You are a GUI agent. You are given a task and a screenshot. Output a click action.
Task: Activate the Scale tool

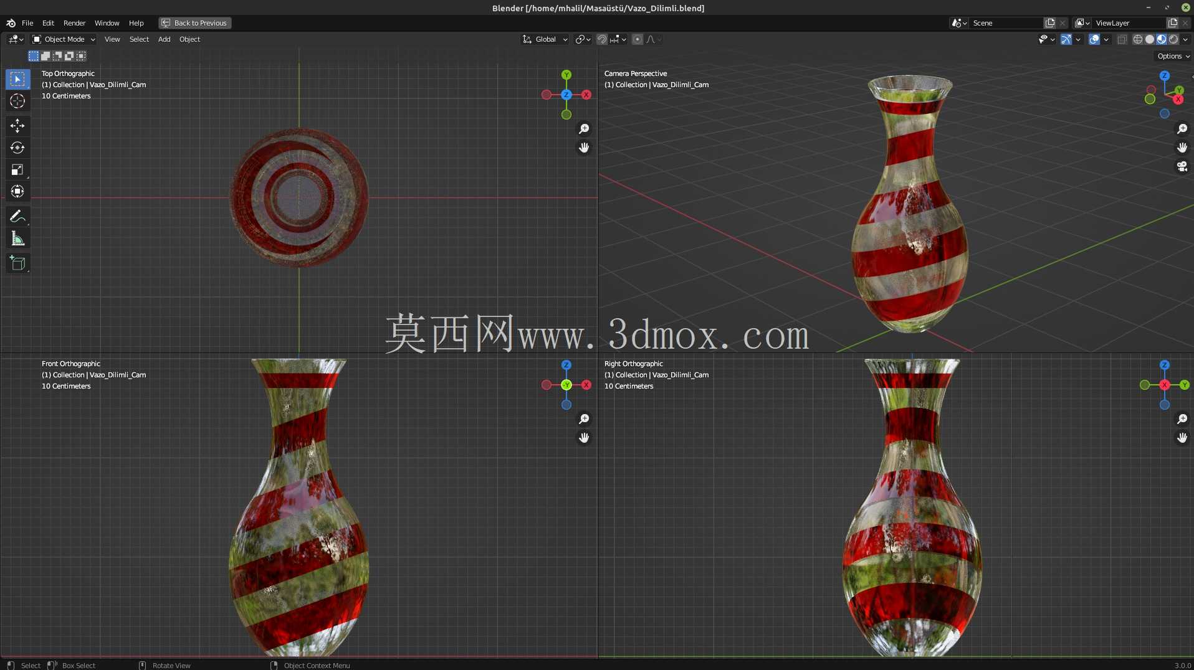coord(17,169)
